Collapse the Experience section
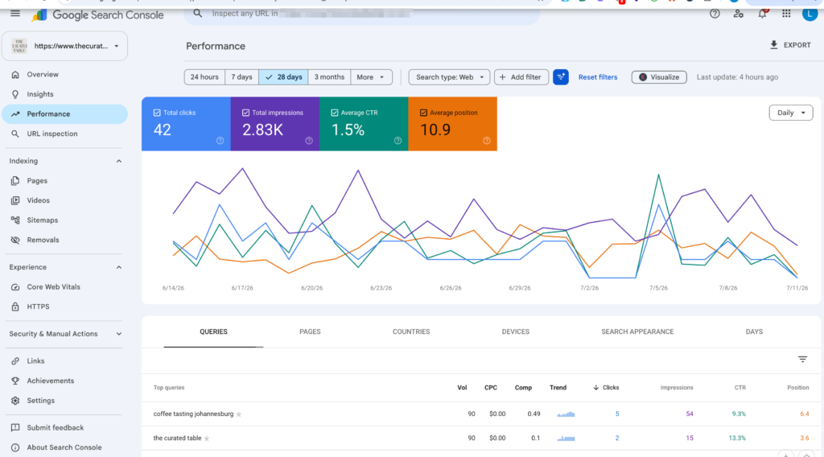 click(x=119, y=267)
